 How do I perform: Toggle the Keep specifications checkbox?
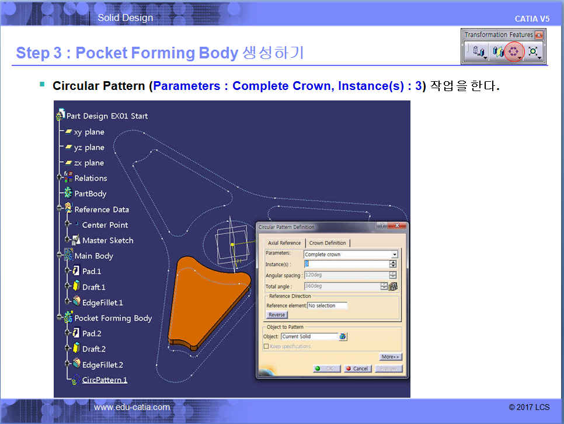pyautogui.click(x=266, y=346)
